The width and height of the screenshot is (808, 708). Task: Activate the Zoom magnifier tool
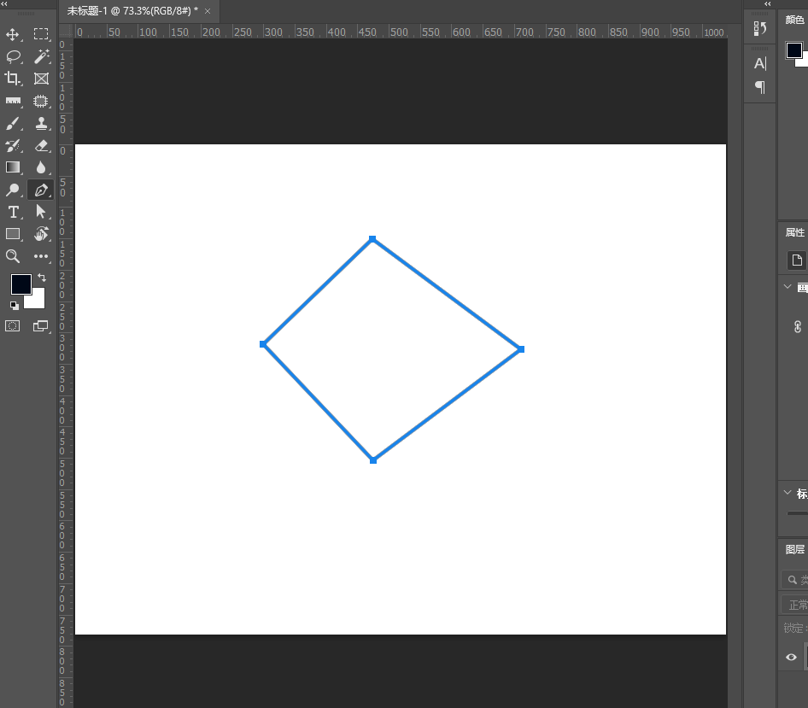click(13, 256)
